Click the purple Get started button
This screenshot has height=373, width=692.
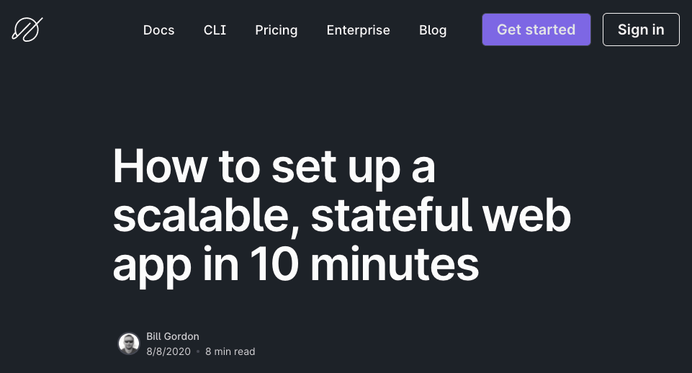tap(536, 30)
